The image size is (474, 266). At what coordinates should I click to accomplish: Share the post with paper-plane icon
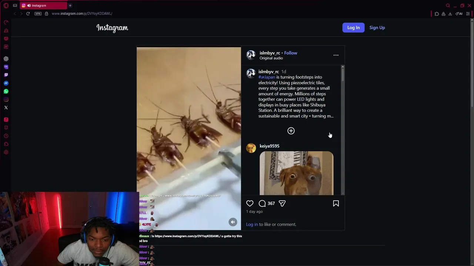282,204
